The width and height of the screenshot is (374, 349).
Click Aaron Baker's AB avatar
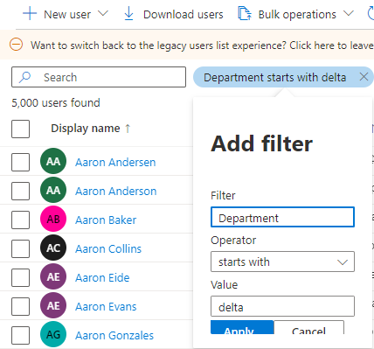click(53, 220)
